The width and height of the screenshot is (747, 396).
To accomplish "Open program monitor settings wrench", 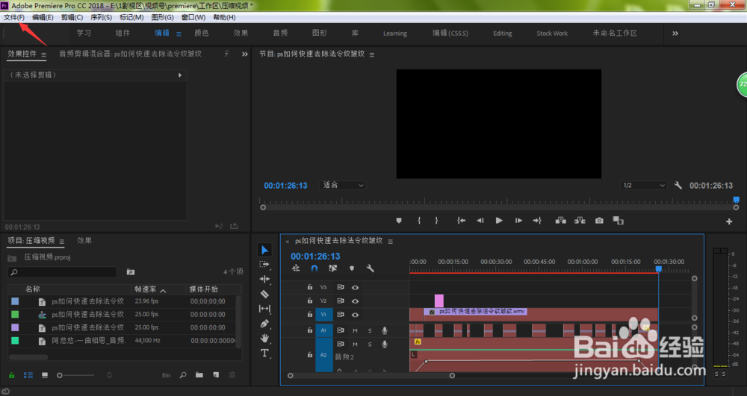I will coord(678,186).
